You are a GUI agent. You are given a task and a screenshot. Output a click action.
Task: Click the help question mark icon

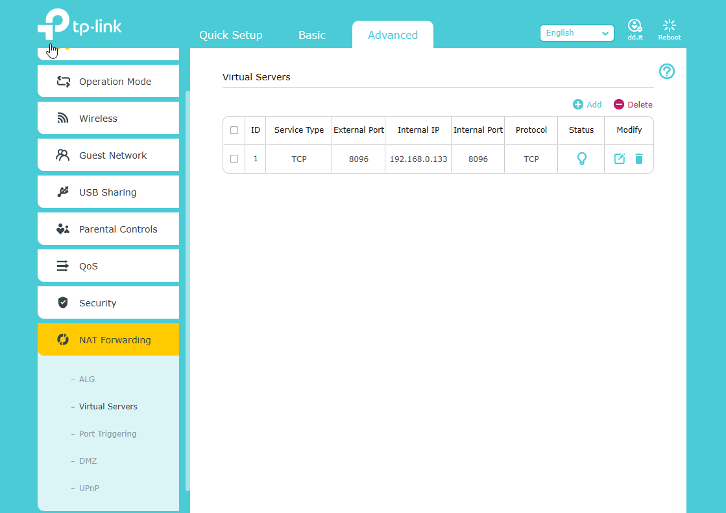(x=667, y=71)
